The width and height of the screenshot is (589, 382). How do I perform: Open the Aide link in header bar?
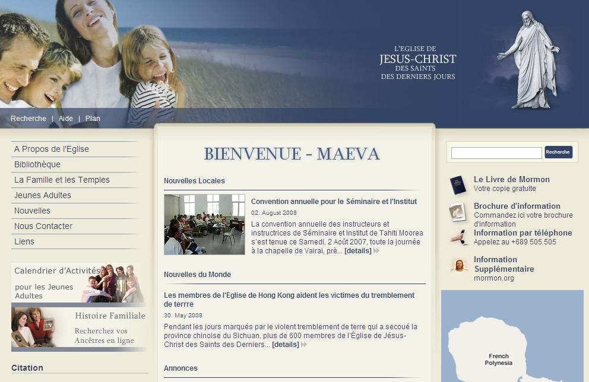[66, 119]
